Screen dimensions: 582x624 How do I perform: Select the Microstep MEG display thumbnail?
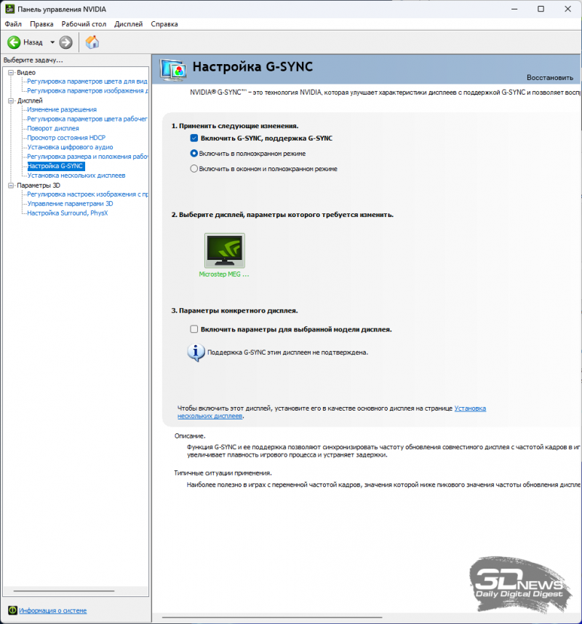coord(225,250)
